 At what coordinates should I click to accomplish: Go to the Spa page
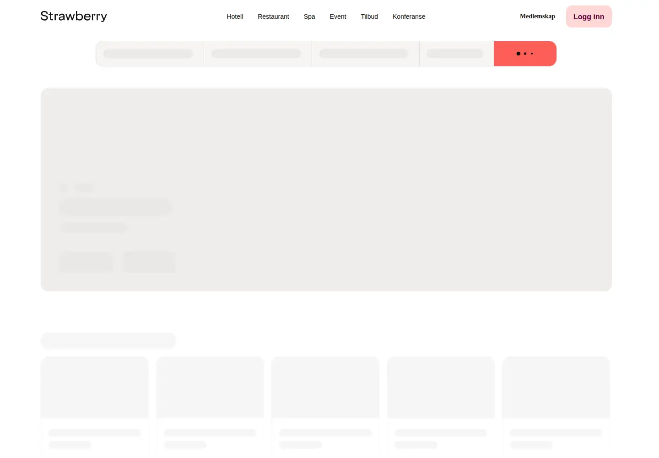tap(309, 16)
